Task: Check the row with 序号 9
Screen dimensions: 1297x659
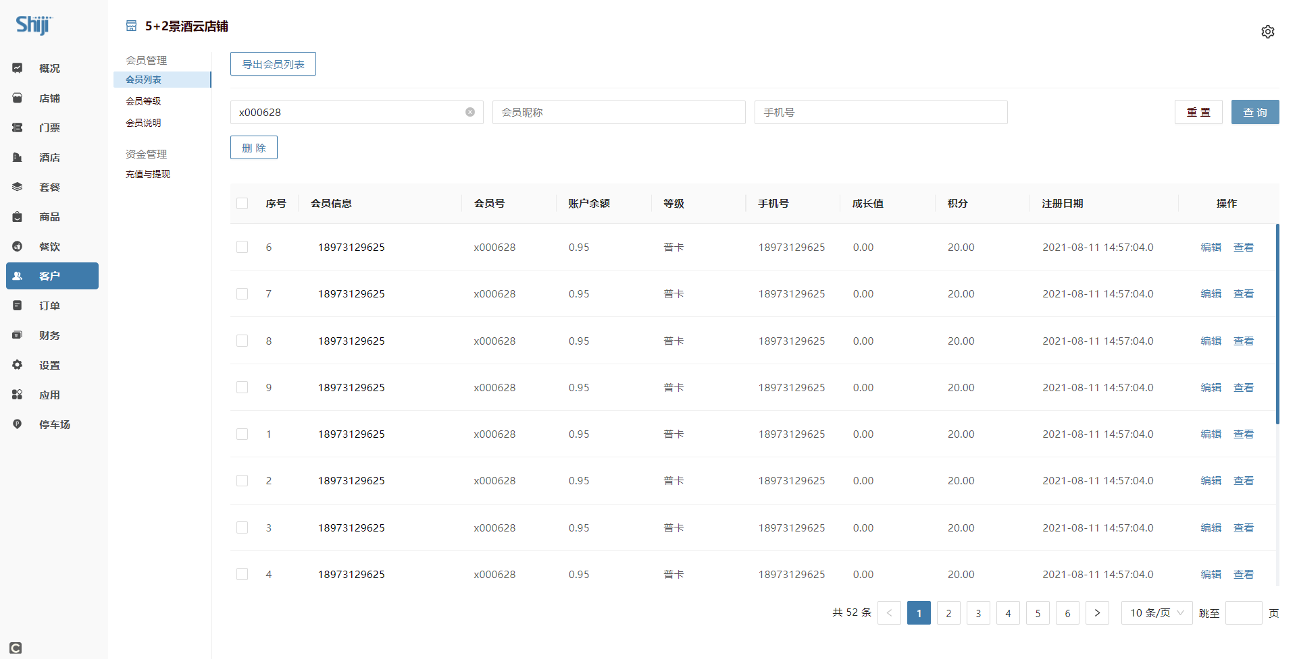Action: pyautogui.click(x=243, y=387)
